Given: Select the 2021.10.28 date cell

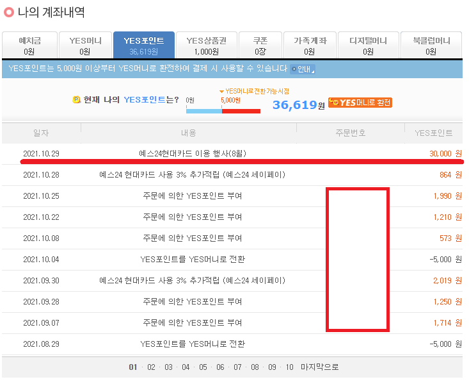Looking at the screenshot, I should (x=42, y=175).
